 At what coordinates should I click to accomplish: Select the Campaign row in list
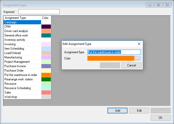tap(22, 22)
